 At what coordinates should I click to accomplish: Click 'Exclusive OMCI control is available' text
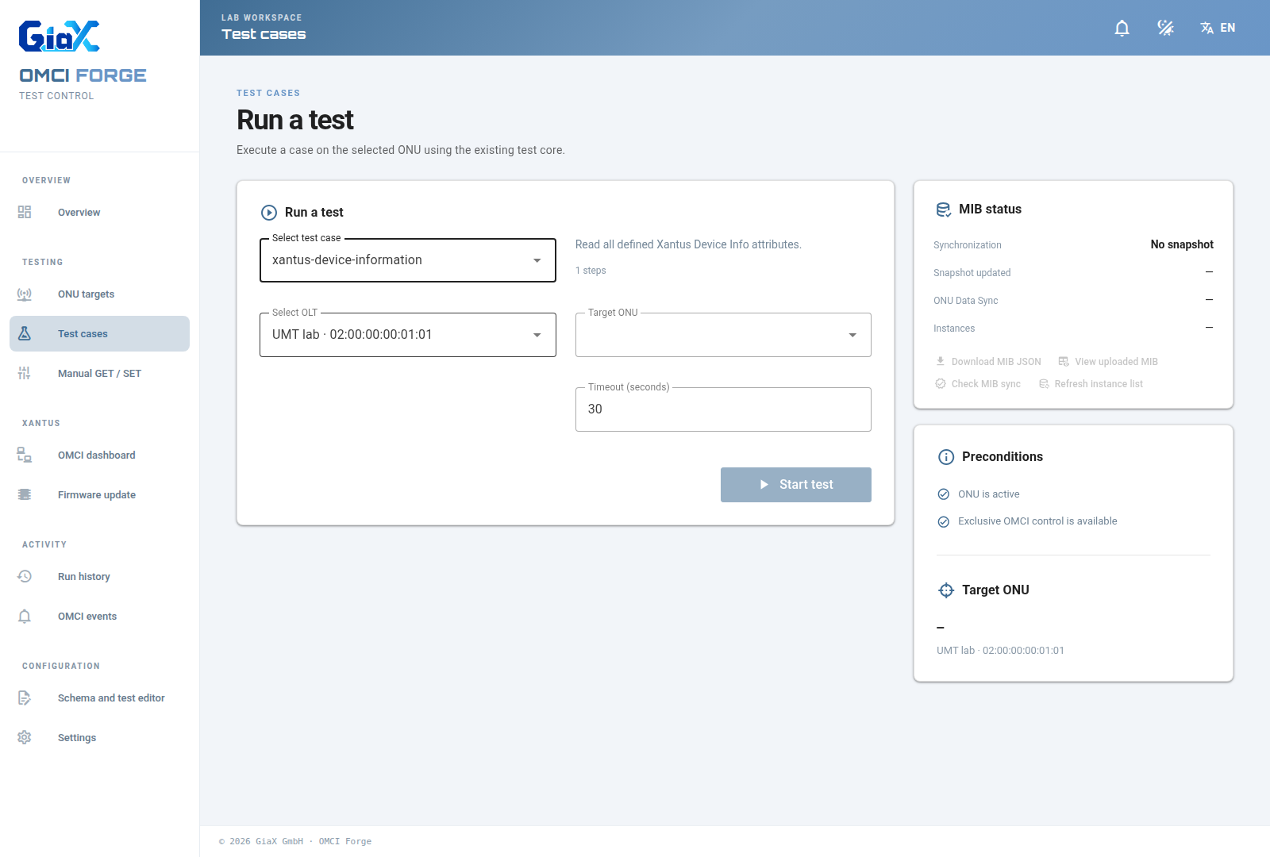tap(1037, 521)
